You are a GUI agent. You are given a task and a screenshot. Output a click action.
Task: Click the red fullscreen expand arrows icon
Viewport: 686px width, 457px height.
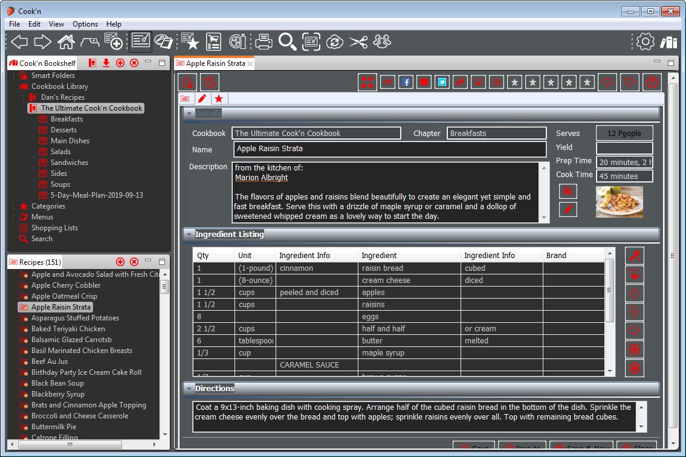click(367, 82)
